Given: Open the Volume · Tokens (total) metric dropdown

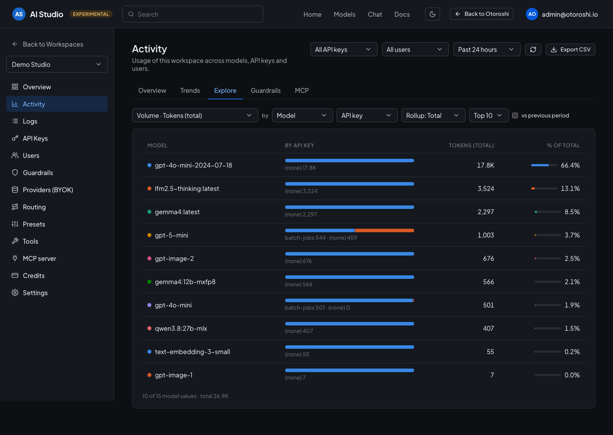Looking at the screenshot, I should pyautogui.click(x=195, y=115).
